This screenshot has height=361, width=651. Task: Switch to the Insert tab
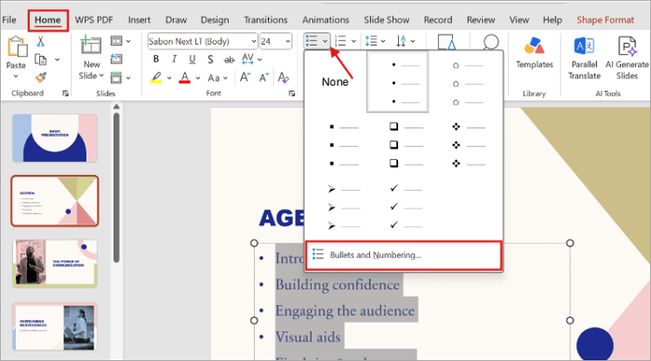(139, 20)
